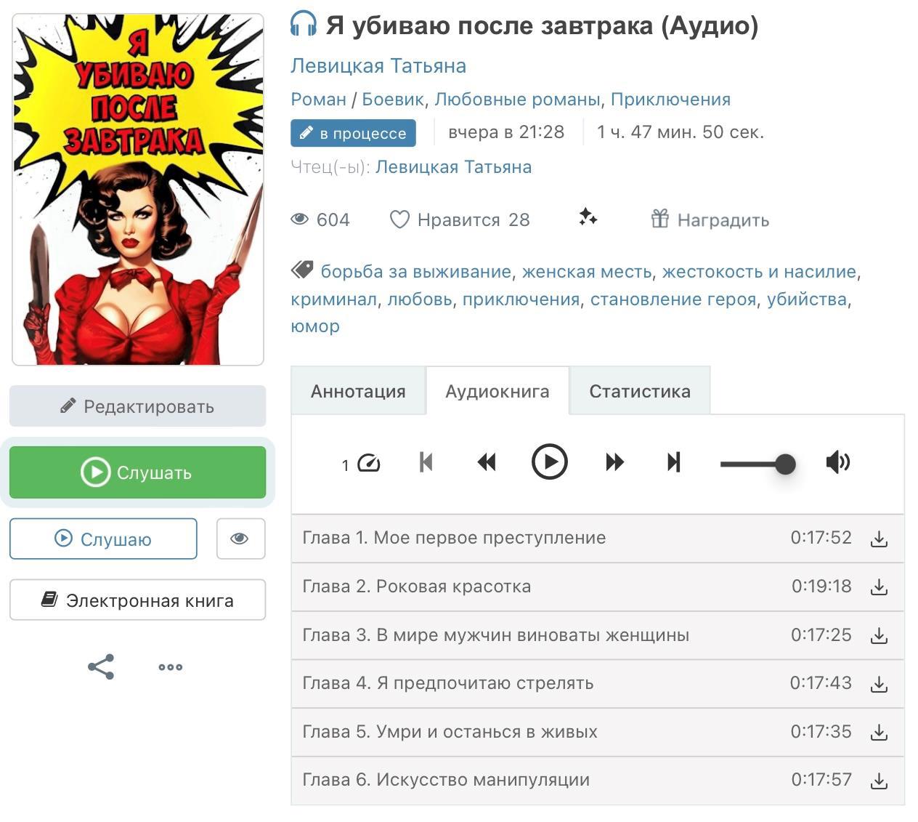Open the Боевик genre link

point(393,100)
